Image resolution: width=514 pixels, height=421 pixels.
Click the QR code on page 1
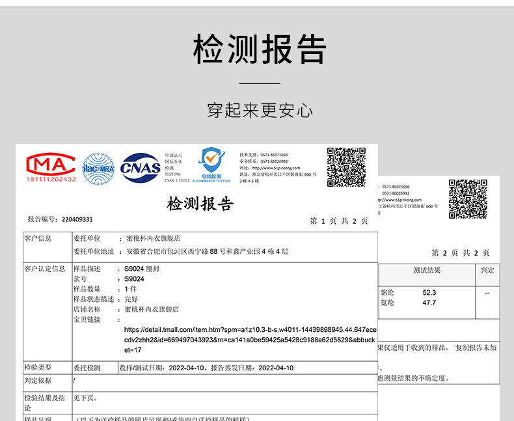tap(347, 167)
